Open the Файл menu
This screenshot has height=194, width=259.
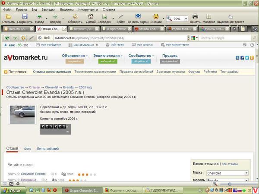pyautogui.click(x=7, y=9)
